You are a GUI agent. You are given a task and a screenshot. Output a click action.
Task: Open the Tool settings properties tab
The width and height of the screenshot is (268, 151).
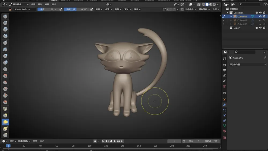[225, 59]
